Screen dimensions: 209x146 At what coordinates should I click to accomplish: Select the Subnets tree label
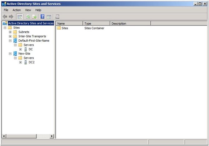[x=24, y=32]
